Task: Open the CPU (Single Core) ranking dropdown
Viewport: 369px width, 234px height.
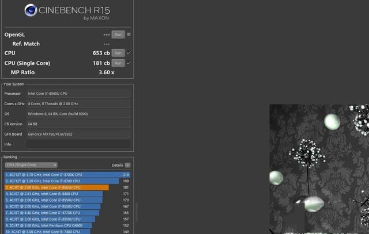Action: click(31, 165)
